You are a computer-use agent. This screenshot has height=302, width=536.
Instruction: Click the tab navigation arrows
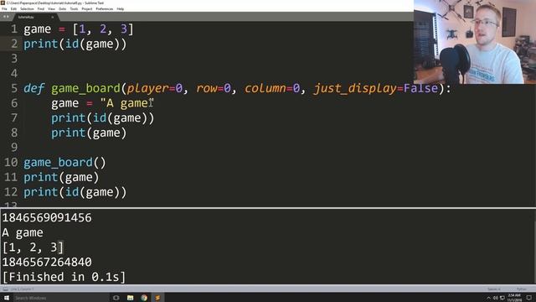click(6, 17)
